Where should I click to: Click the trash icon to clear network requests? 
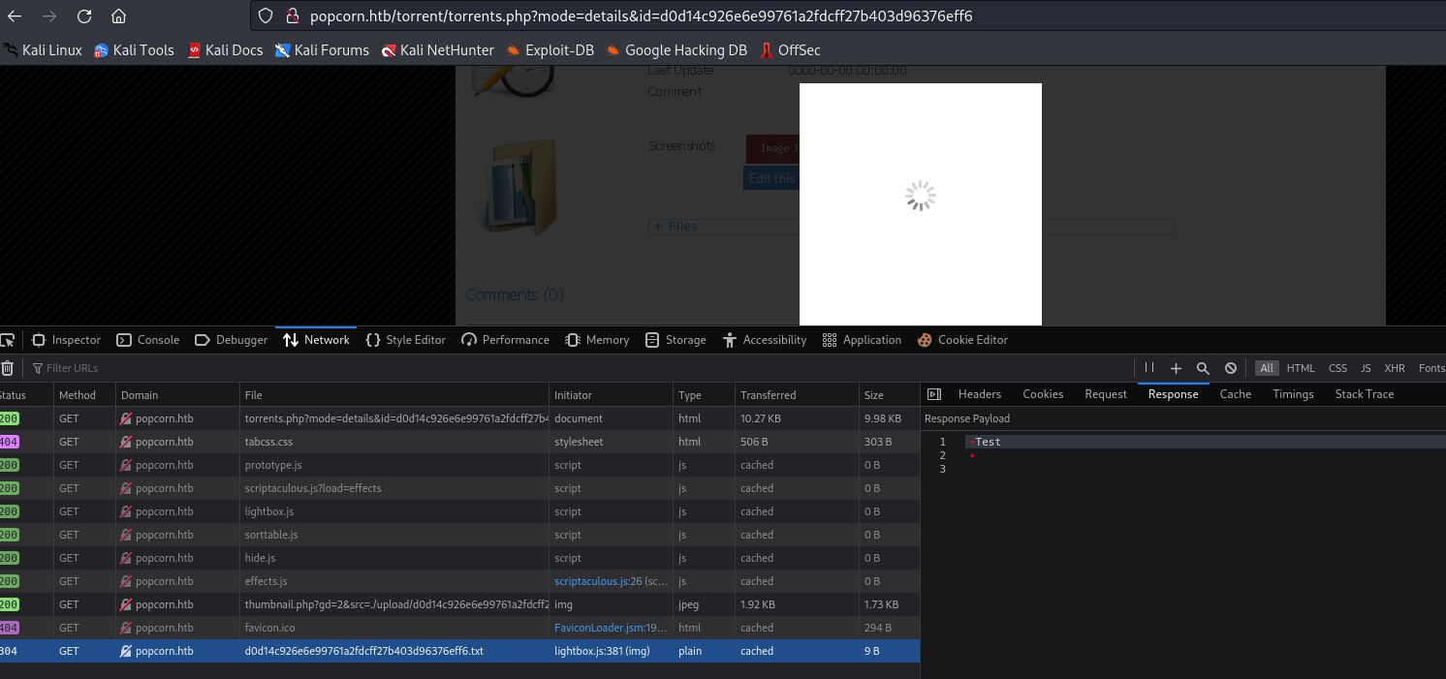click(9, 368)
